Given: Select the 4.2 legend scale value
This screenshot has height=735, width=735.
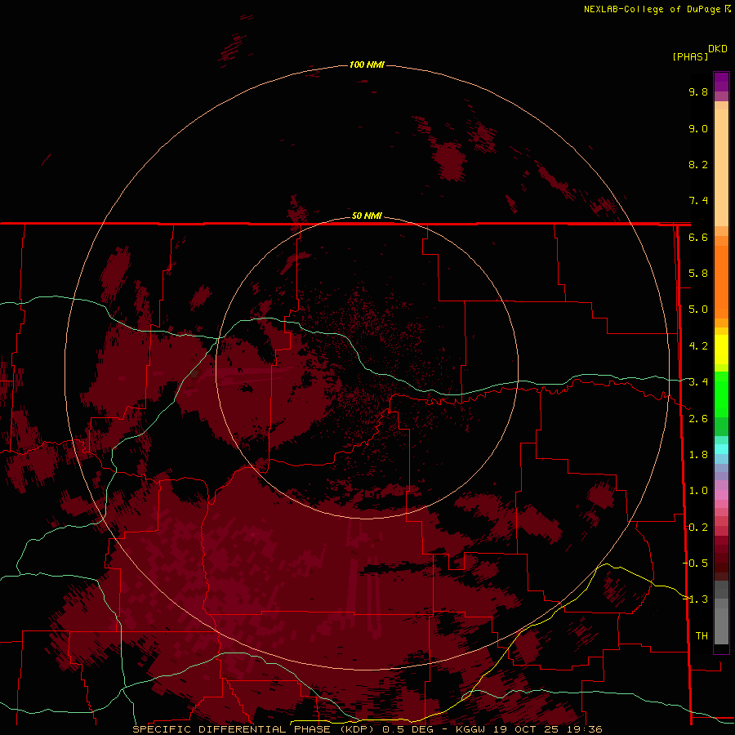Looking at the screenshot, I should [698, 346].
